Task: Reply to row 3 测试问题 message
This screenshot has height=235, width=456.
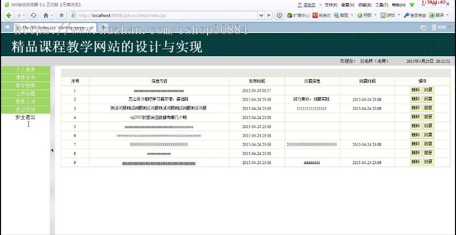Action: (x=428, y=108)
